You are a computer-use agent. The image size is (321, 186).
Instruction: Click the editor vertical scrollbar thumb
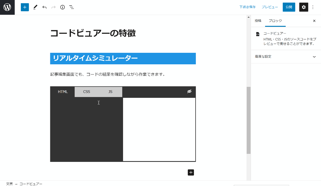pyautogui.click(x=249, y=120)
